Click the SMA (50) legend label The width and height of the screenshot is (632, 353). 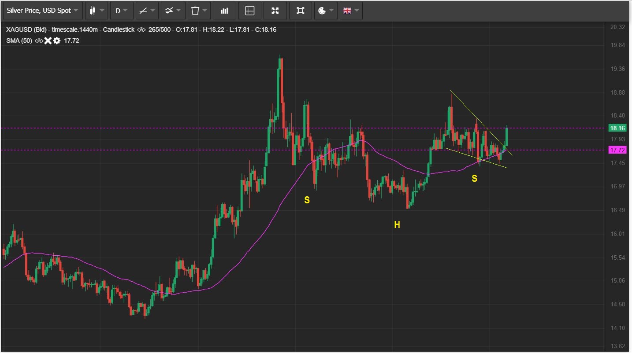point(19,40)
